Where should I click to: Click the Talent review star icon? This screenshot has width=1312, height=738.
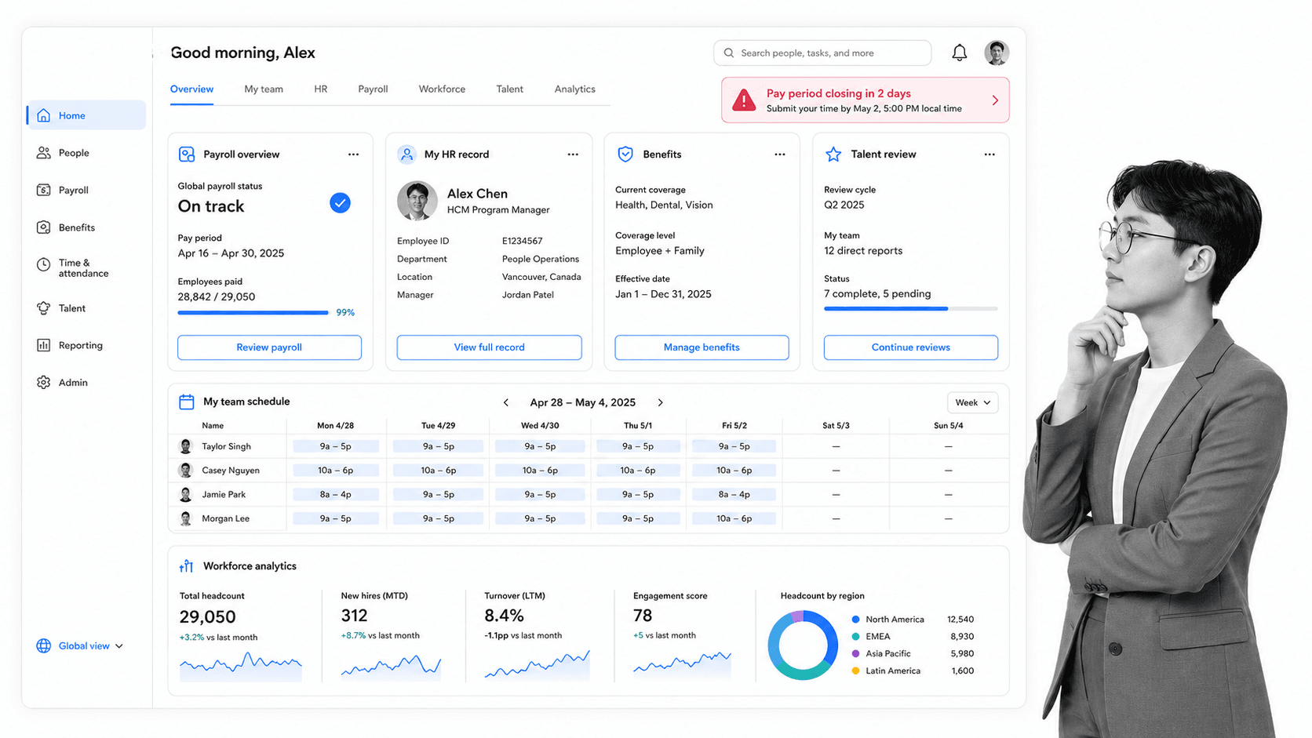(833, 155)
